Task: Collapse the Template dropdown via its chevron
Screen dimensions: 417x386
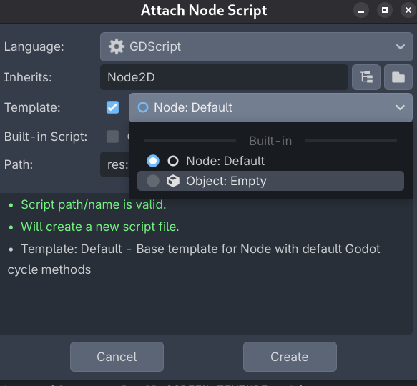Action: 400,107
